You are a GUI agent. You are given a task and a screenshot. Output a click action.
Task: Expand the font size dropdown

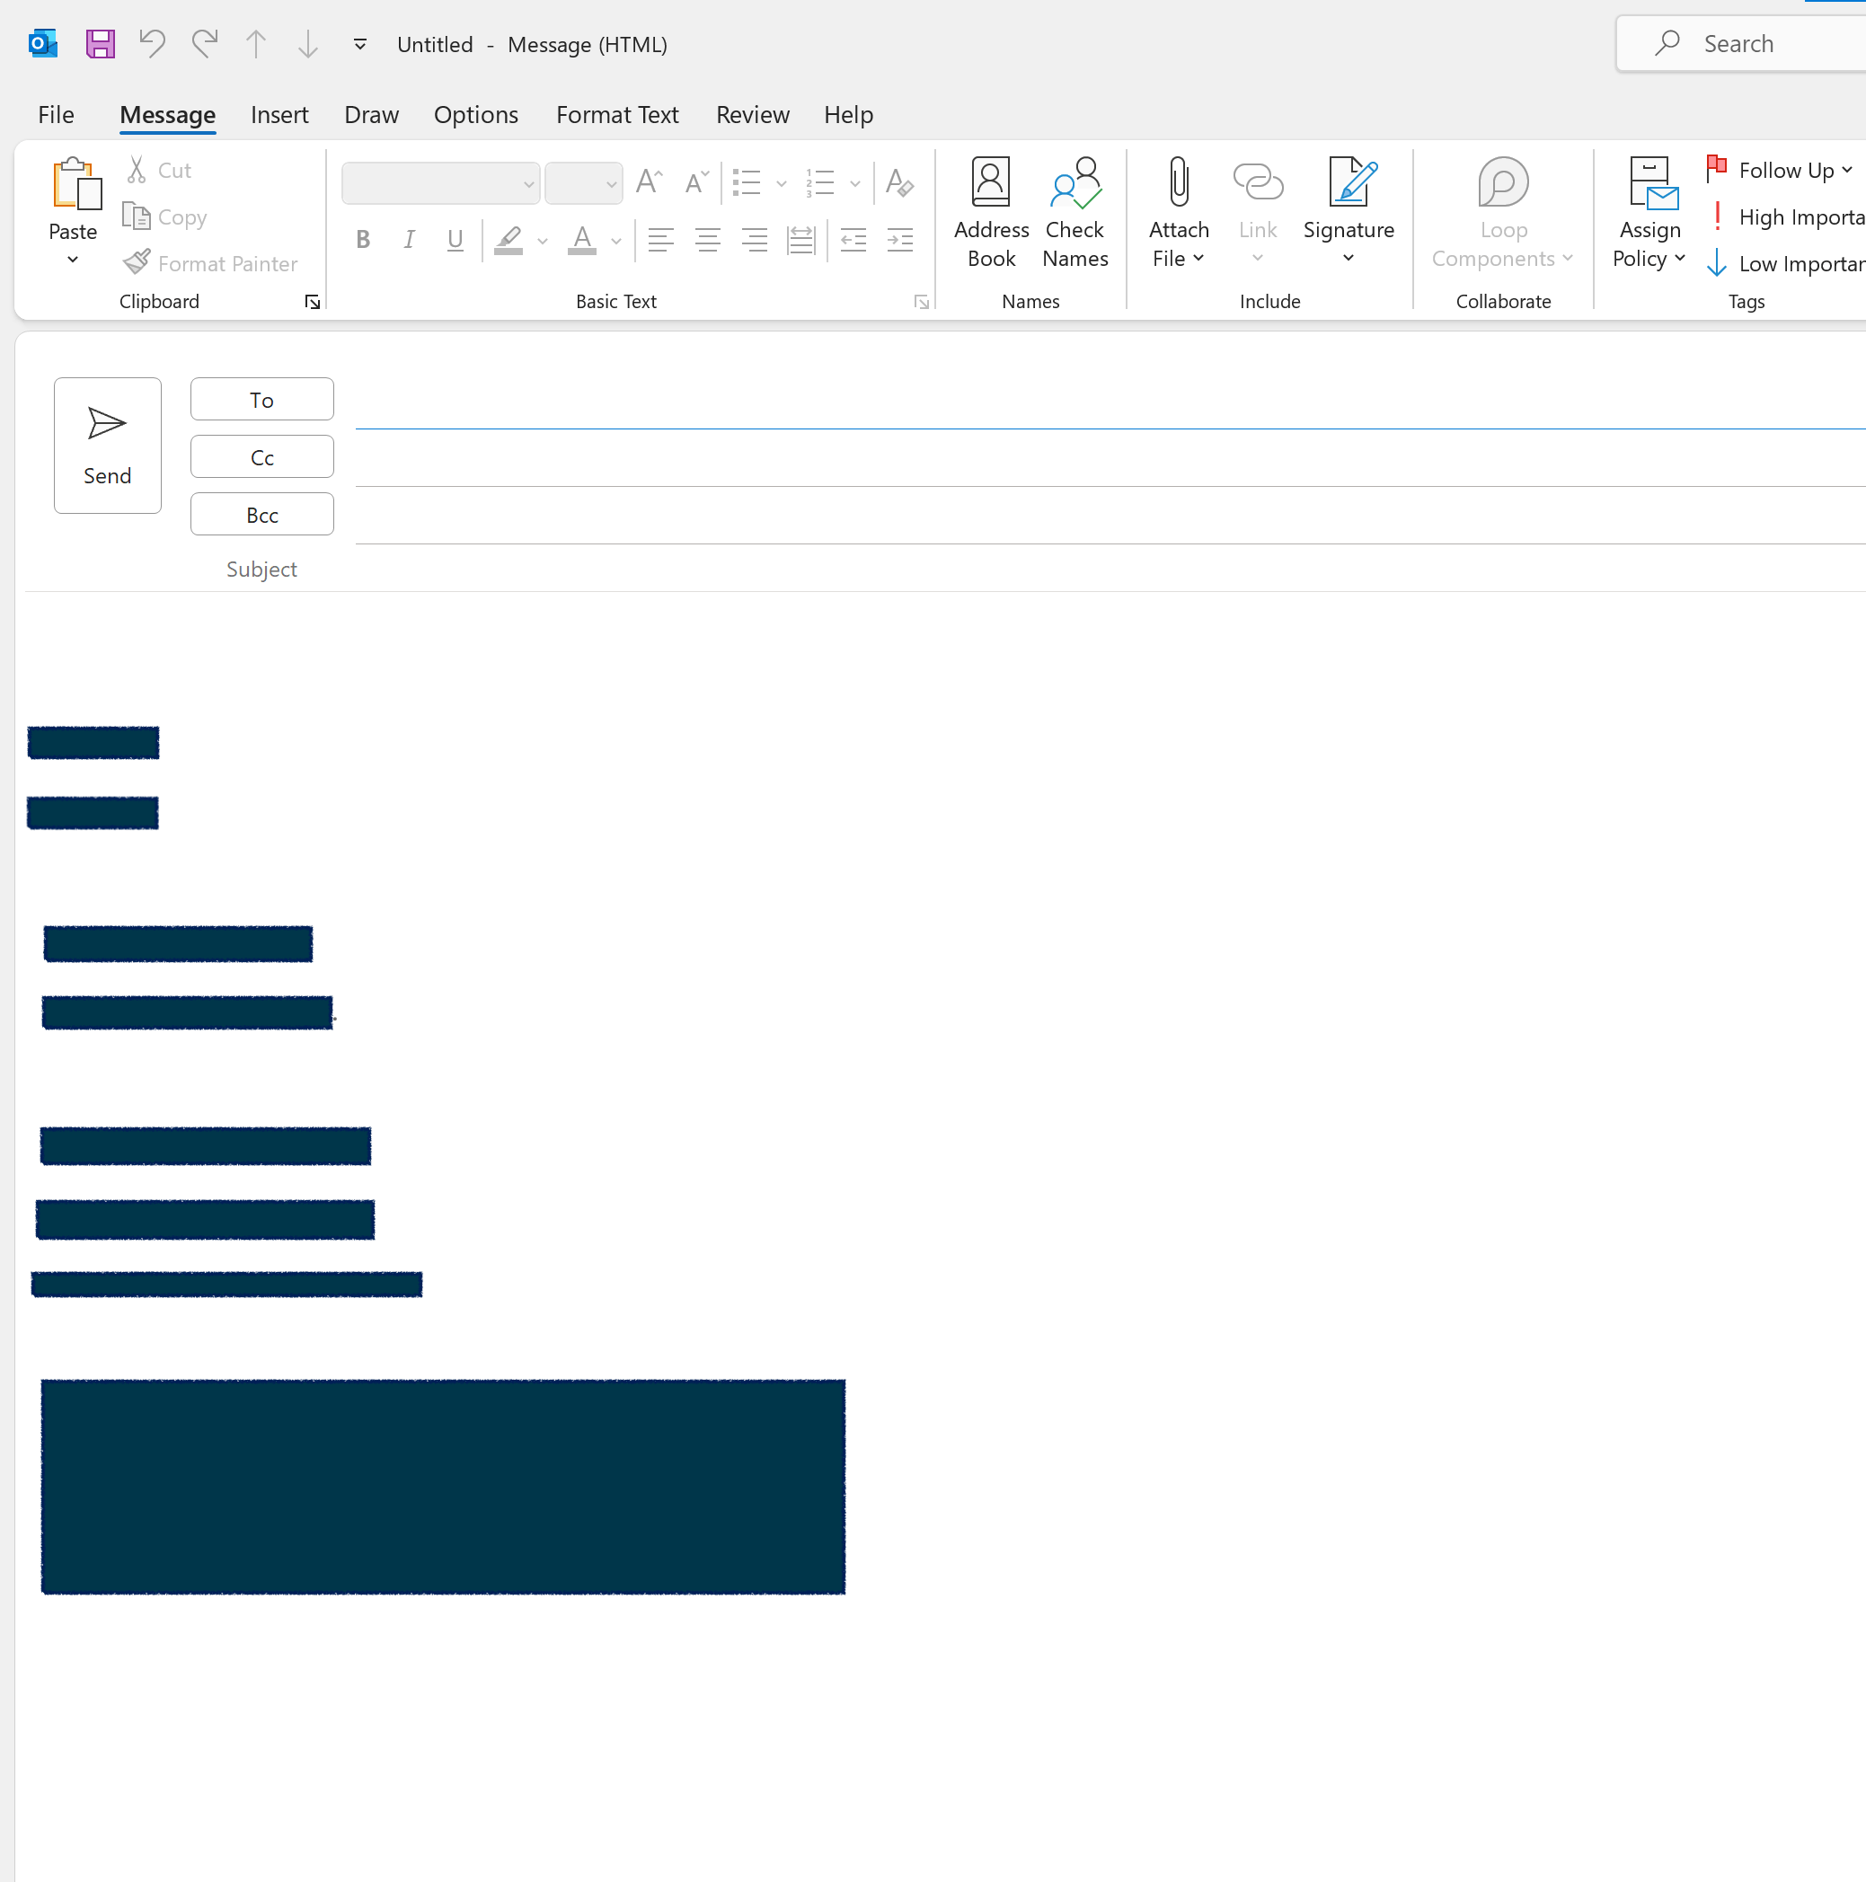611,184
